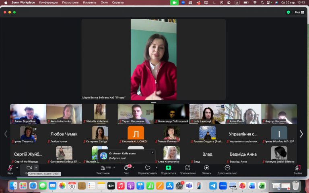Expand the audio options arrow beside Звук
Viewport: 309px width, 193px height.
pyautogui.click(x=17, y=168)
